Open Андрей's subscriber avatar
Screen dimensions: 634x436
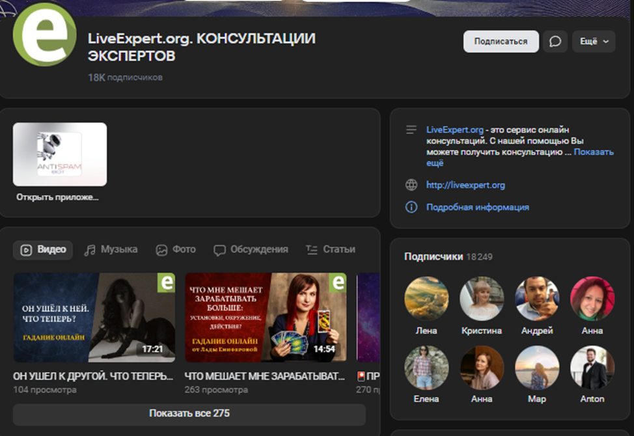coord(537,299)
